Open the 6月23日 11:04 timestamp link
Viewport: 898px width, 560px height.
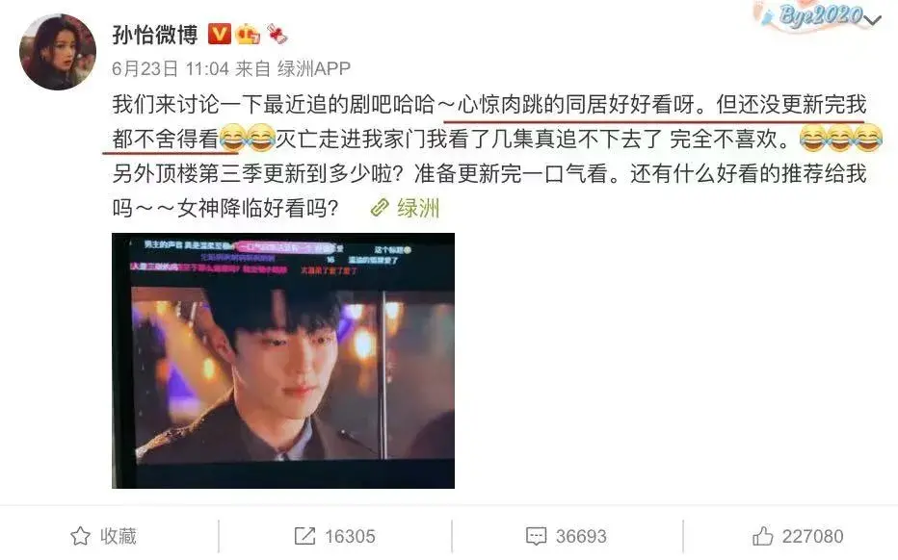tap(171, 69)
